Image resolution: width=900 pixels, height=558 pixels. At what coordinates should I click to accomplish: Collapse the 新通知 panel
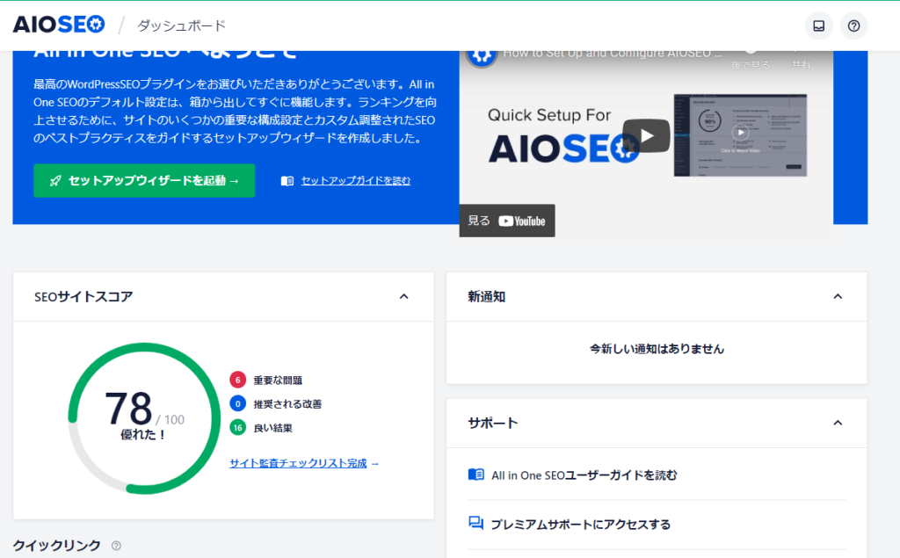point(838,297)
